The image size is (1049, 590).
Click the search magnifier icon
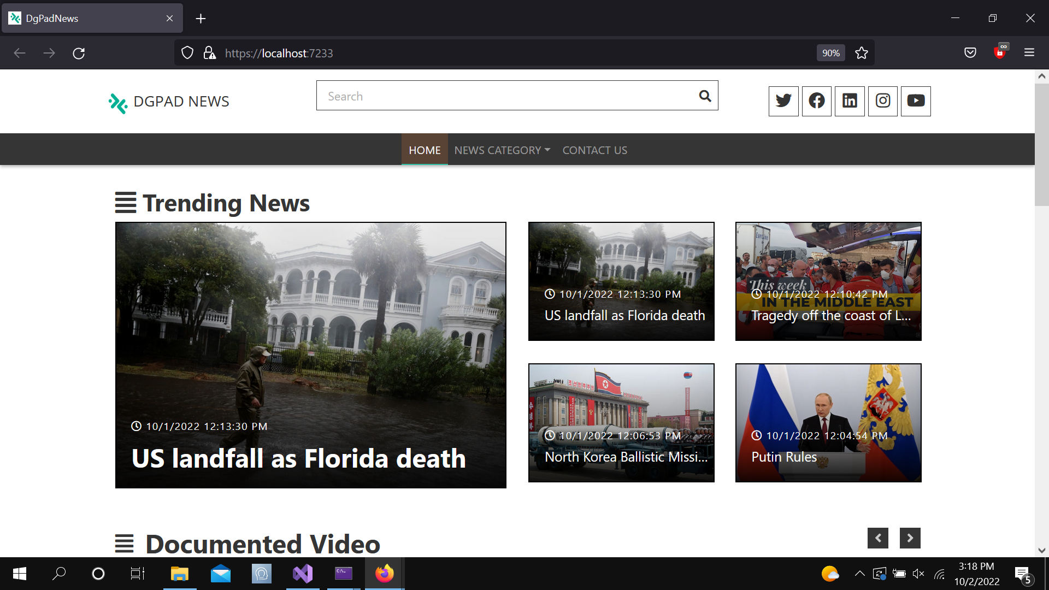click(705, 96)
